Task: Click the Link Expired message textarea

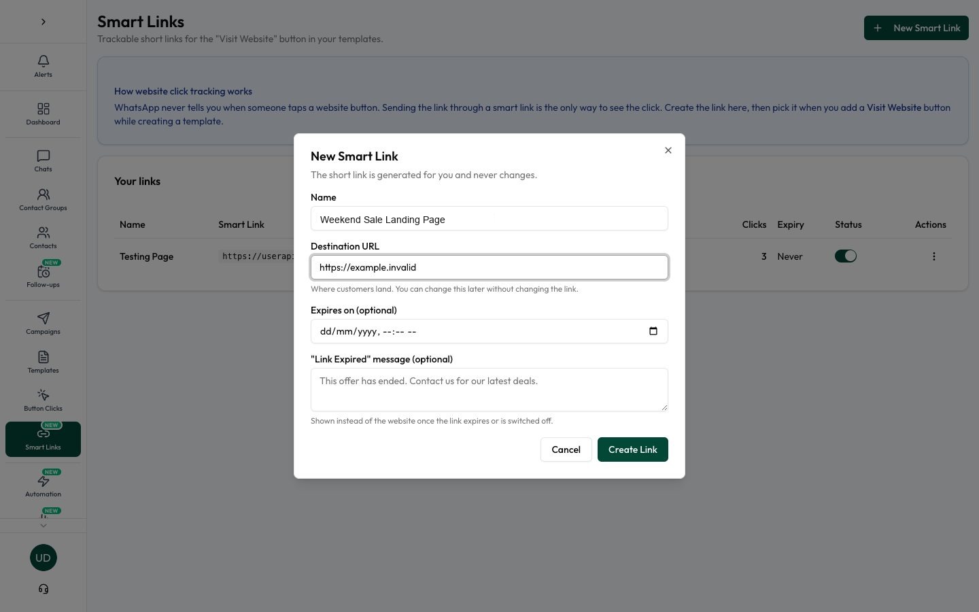Action: pyautogui.click(x=489, y=390)
